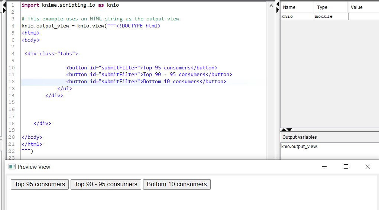Click the "</div>" tag on line 18
The width and height of the screenshot is (379, 210).
[x=42, y=123]
